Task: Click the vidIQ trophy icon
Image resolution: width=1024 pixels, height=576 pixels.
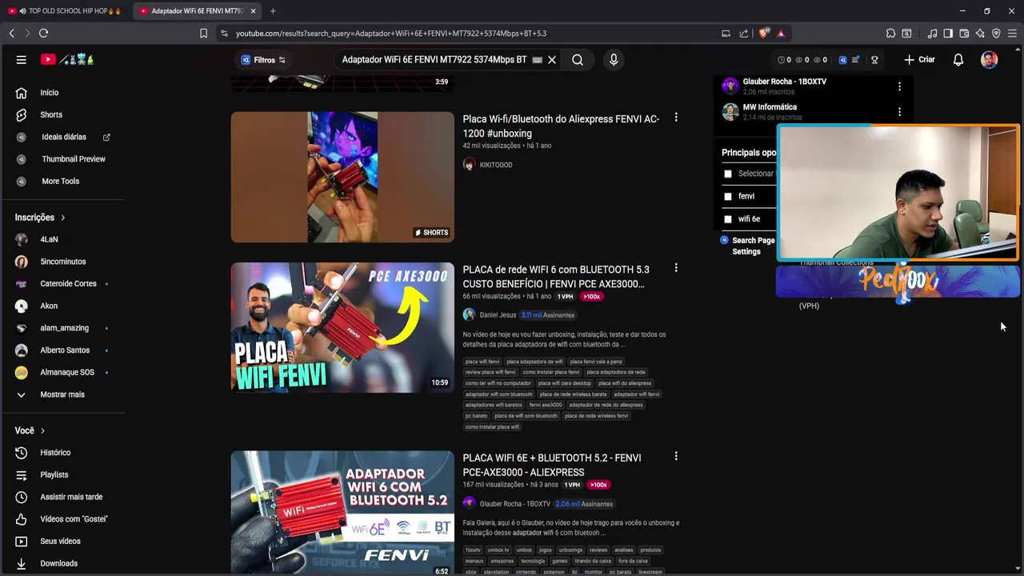Action: (874, 60)
